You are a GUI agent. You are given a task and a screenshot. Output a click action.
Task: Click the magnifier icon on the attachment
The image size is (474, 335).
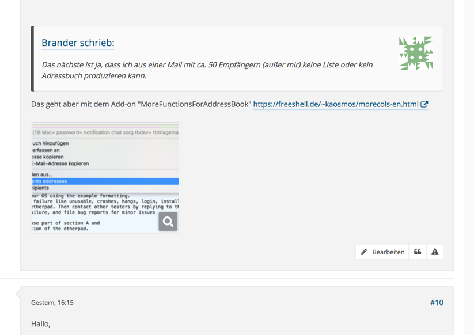(168, 222)
